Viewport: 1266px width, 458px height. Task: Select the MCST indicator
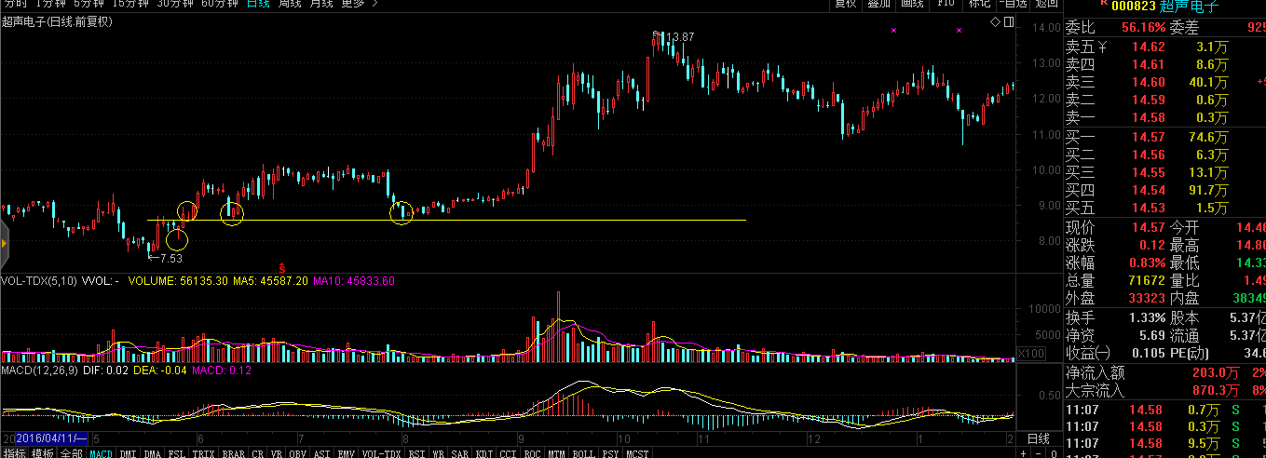[638, 453]
